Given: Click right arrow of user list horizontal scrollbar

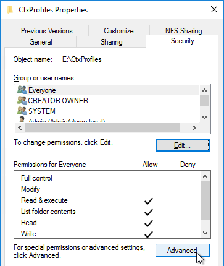Looking at the screenshot, I should coord(194,128).
